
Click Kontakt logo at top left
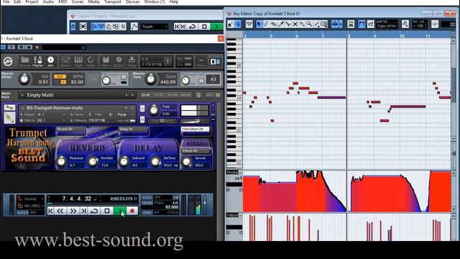click(x=8, y=61)
